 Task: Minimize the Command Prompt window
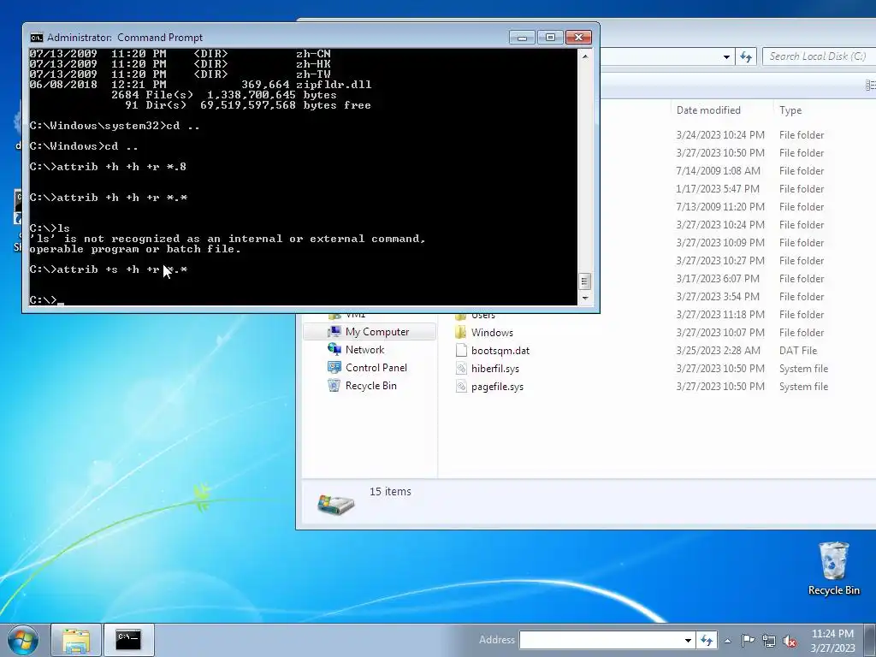pyautogui.click(x=522, y=38)
